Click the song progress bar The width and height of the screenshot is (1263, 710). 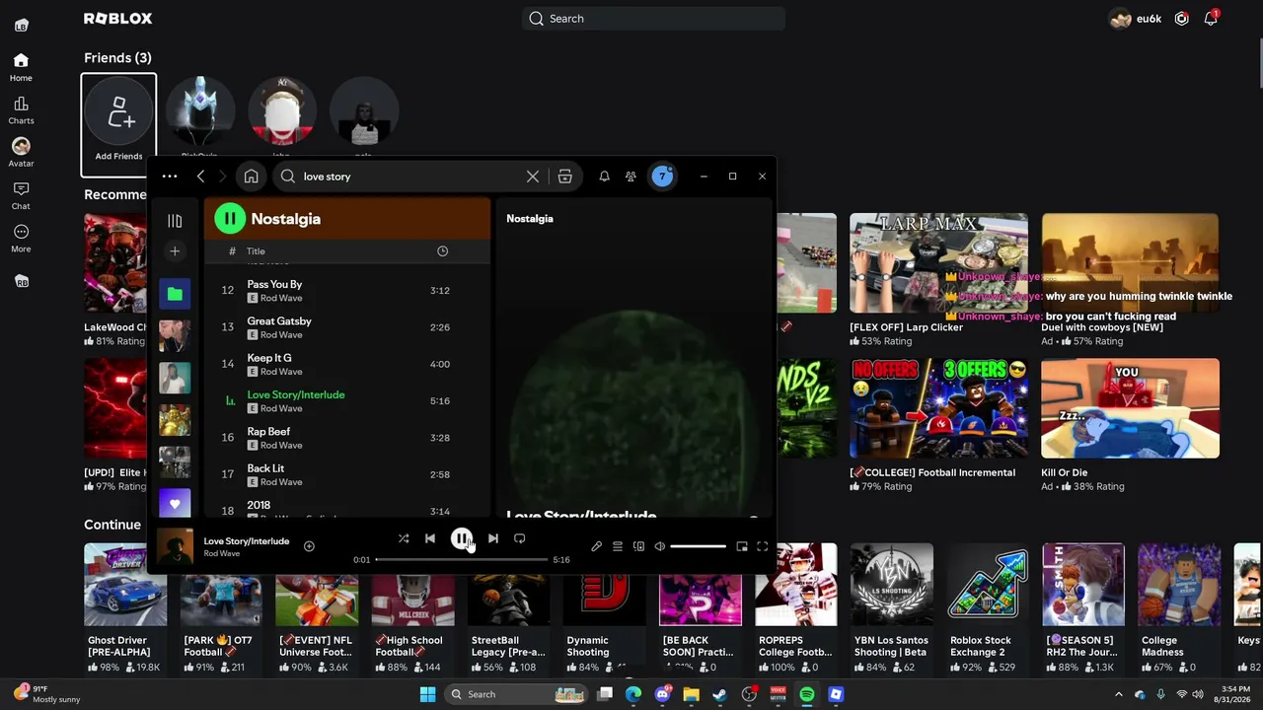coord(462,559)
